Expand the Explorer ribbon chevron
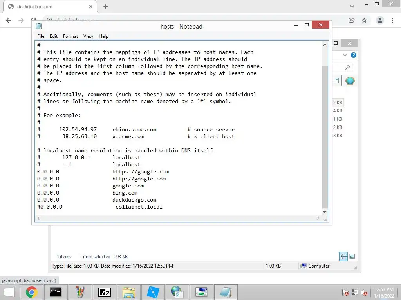The height and width of the screenshot is (300, 401). pos(345,55)
